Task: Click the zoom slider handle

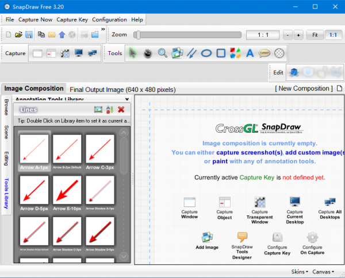Action: 137,35
